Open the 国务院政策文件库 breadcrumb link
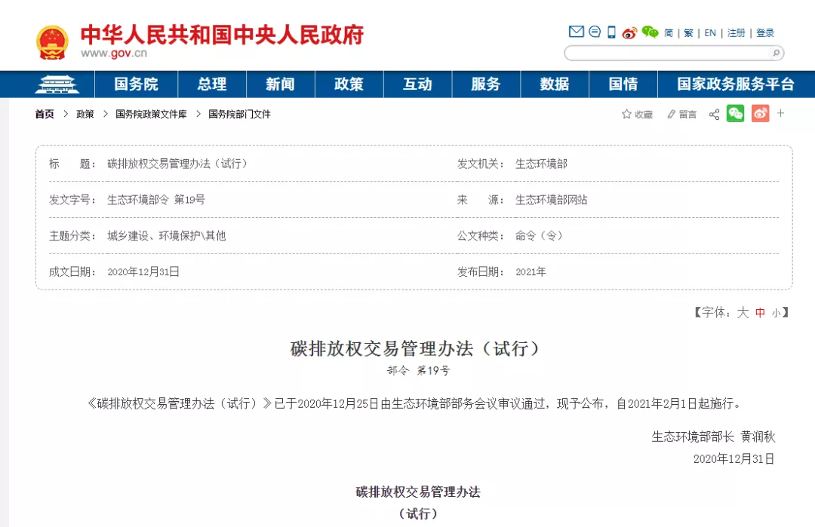 [150, 115]
